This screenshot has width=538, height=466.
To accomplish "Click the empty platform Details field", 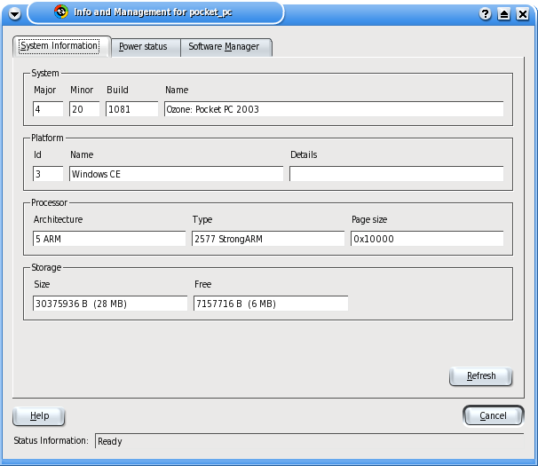I will (396, 174).
